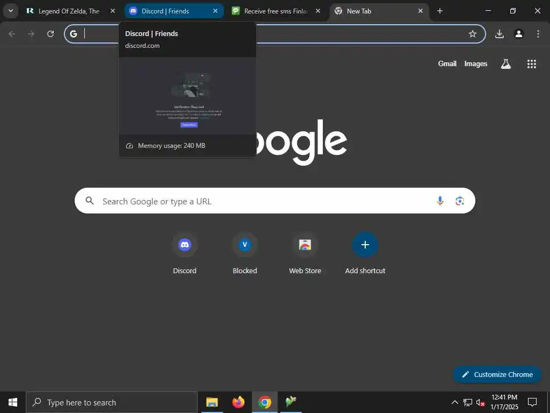
Task: Click Memory usage: 240 MB text
Action: tap(171, 145)
